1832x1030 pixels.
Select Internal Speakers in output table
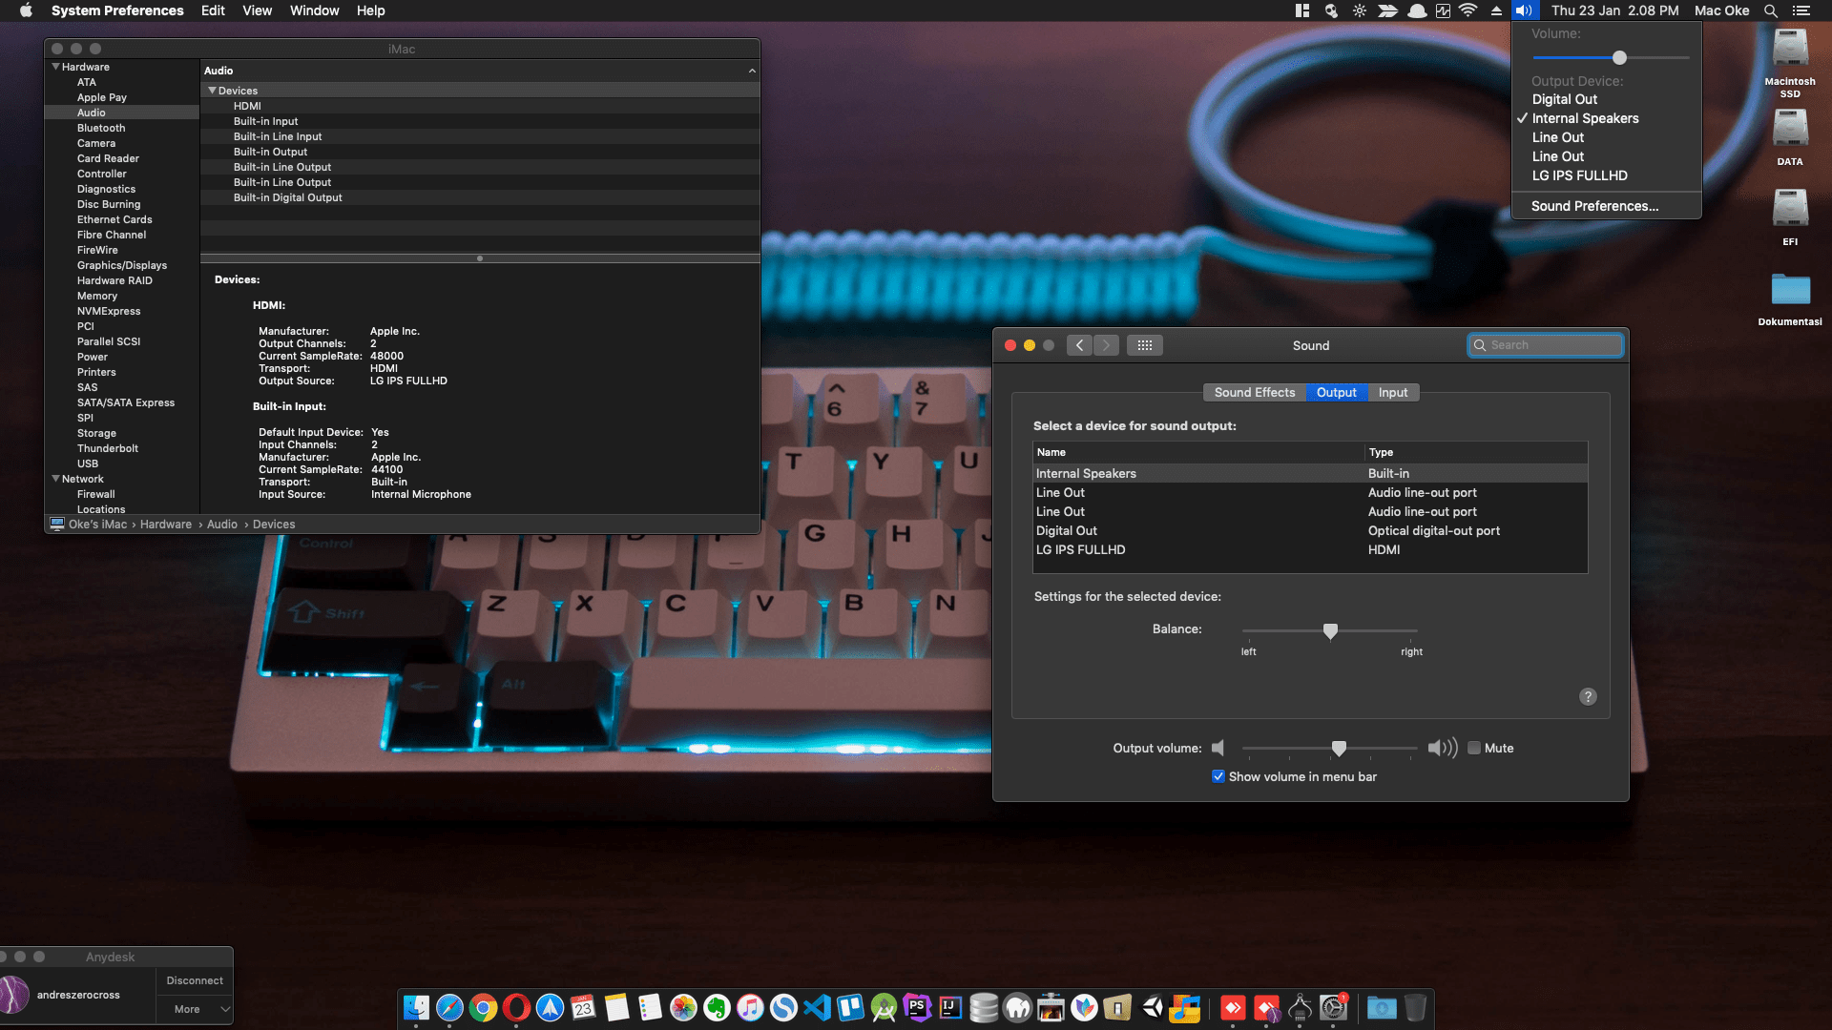(1310, 473)
